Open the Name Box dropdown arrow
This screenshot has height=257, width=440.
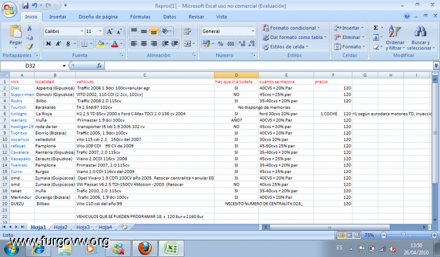click(x=64, y=66)
